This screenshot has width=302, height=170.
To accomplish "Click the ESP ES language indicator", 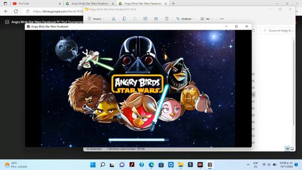I will pyautogui.click(x=256, y=165).
